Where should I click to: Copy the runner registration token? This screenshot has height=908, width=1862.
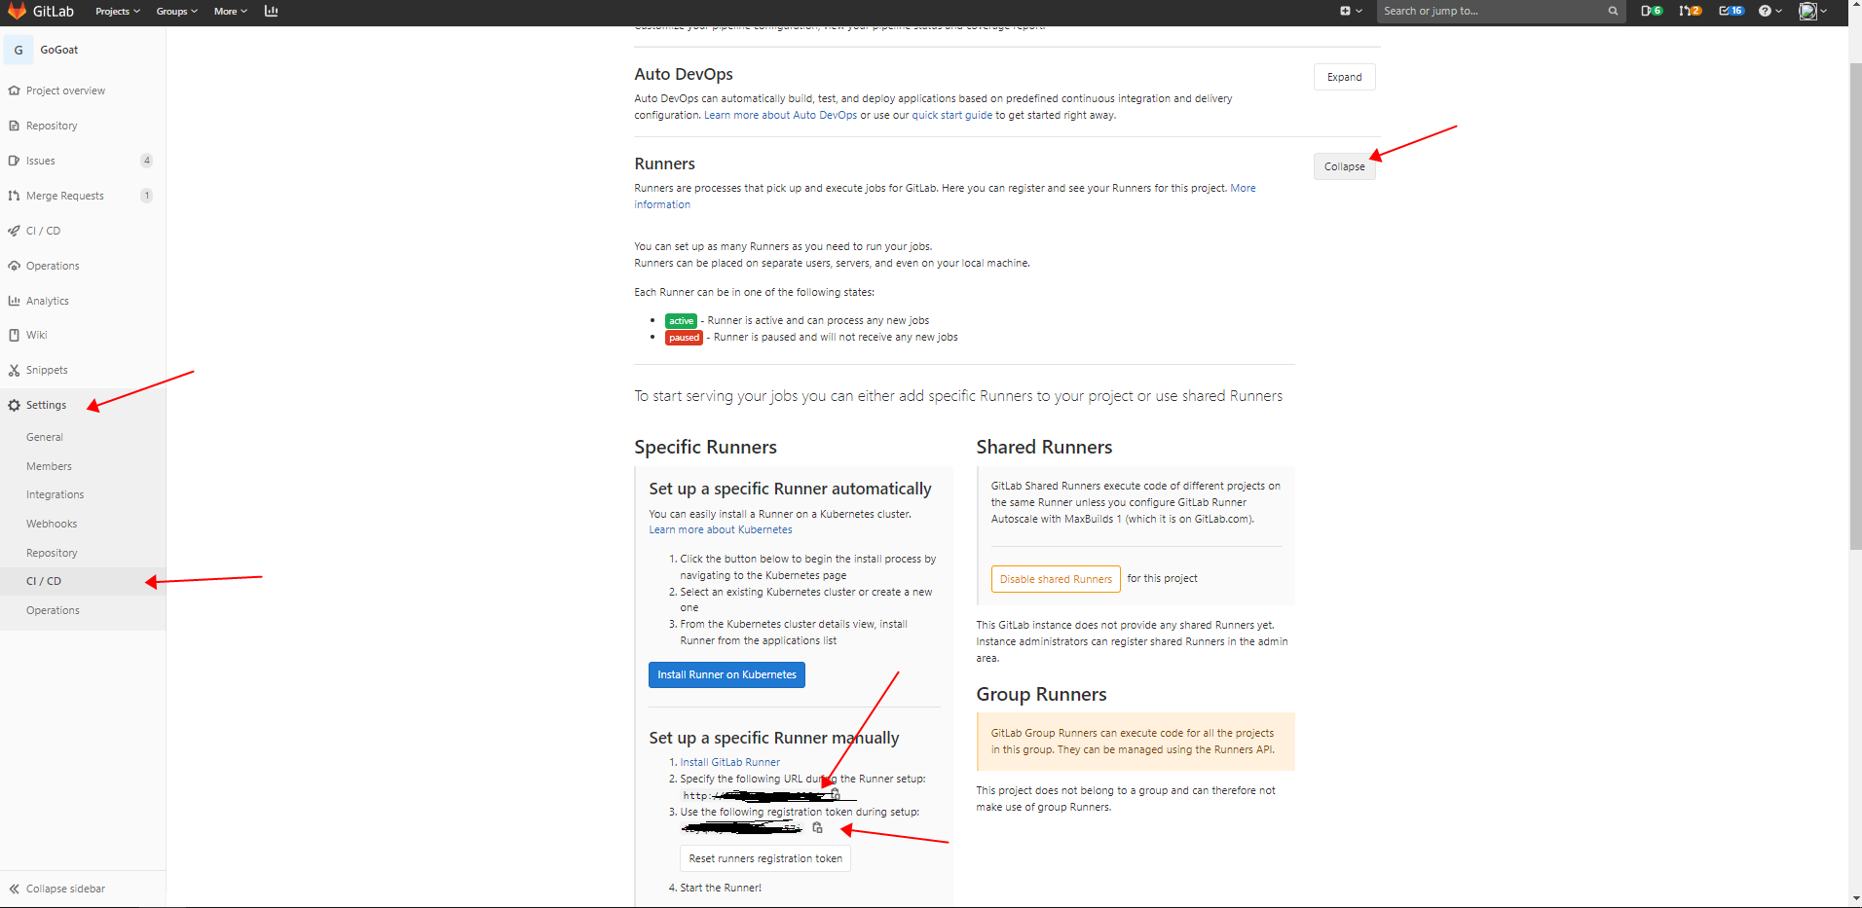(817, 827)
